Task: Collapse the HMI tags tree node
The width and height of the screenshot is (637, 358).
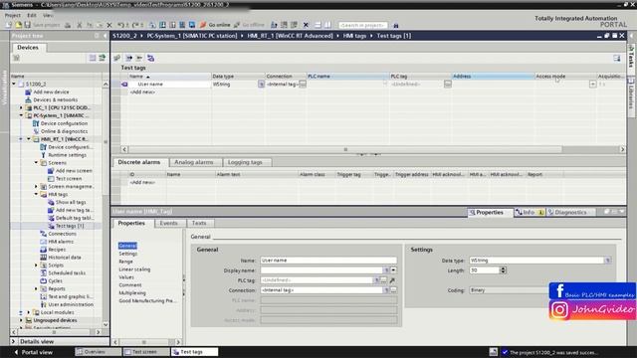Action: click(36, 195)
